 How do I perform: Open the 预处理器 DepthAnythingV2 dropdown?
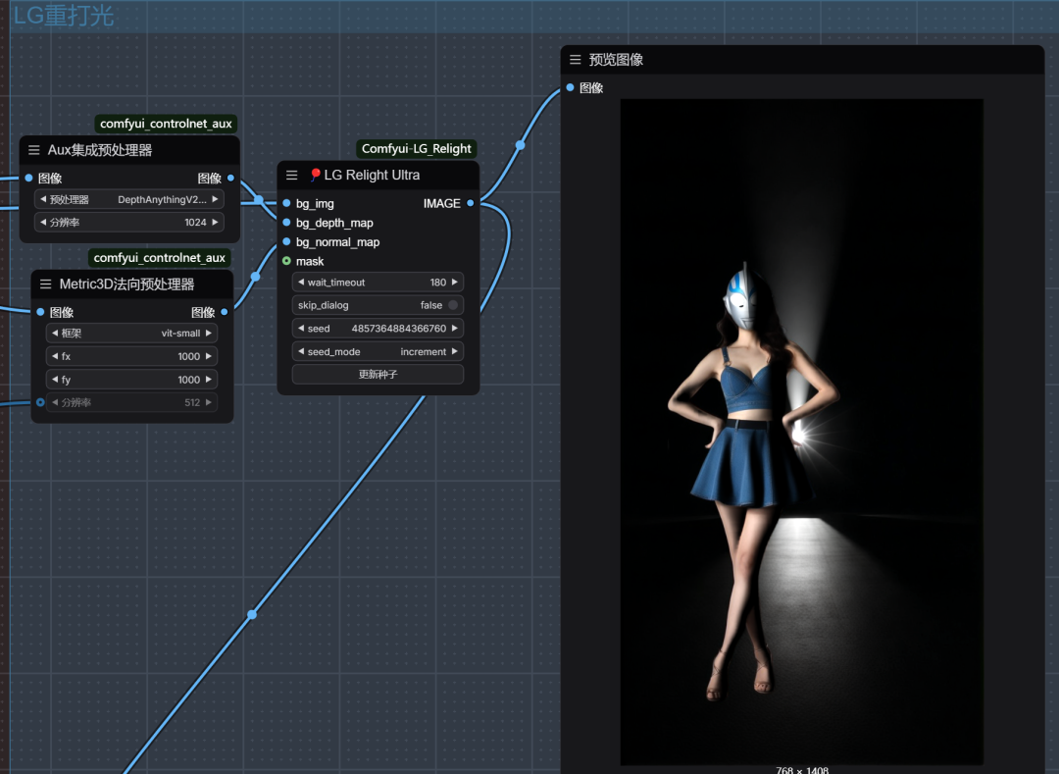coord(129,199)
